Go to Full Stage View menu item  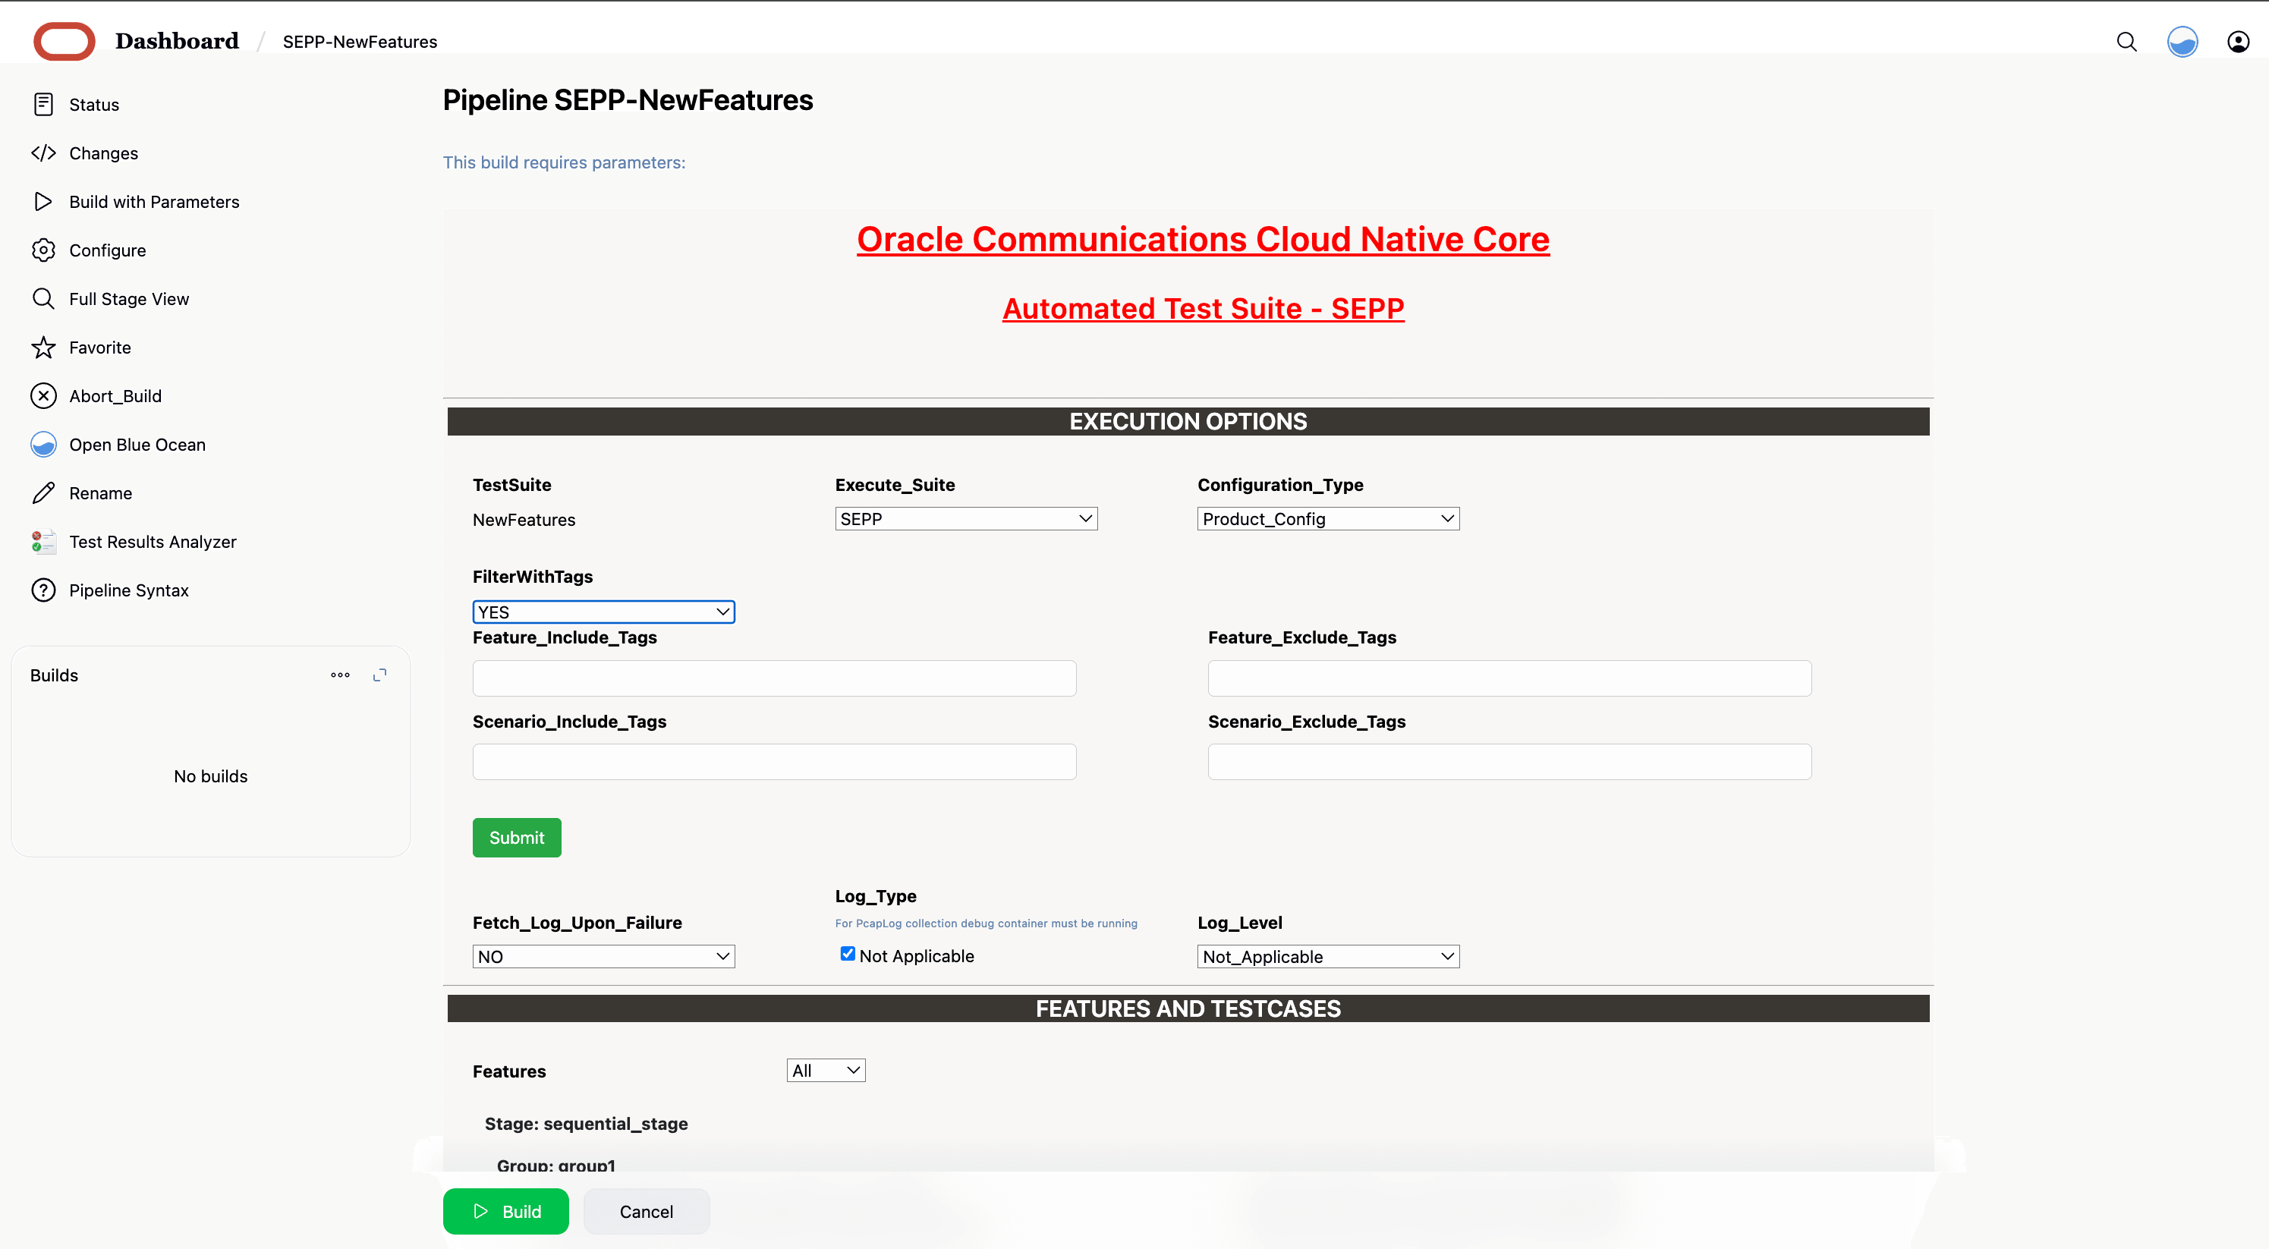point(128,300)
